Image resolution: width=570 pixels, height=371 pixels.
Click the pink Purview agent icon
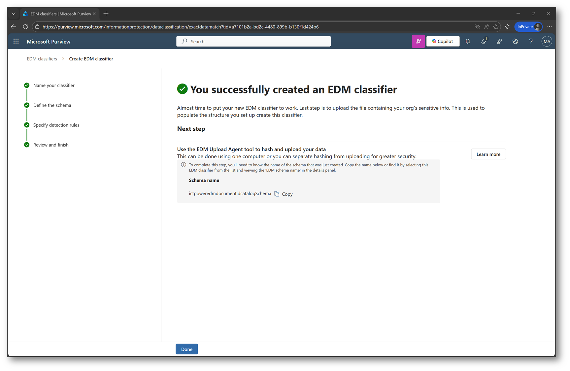pos(418,41)
